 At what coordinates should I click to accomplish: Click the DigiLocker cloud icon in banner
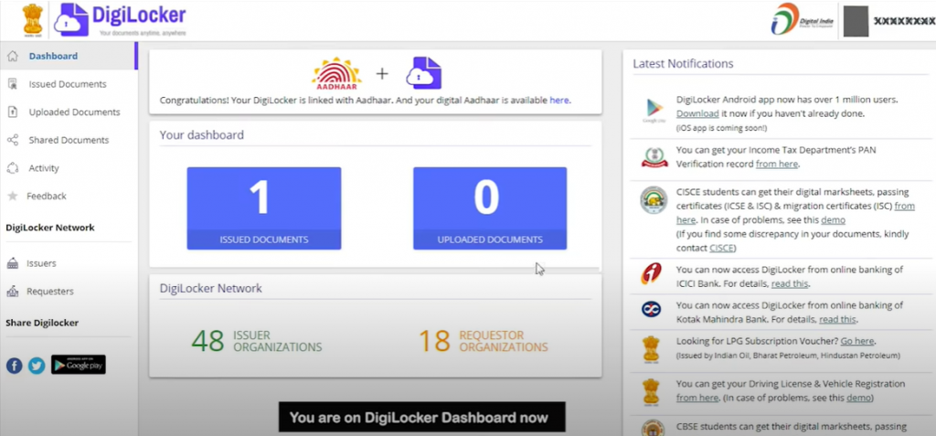pyautogui.click(x=424, y=73)
